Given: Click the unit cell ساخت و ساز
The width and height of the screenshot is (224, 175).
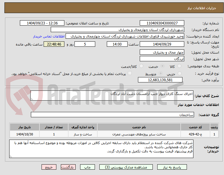Looking at the screenshot, I should click(x=83, y=134).
